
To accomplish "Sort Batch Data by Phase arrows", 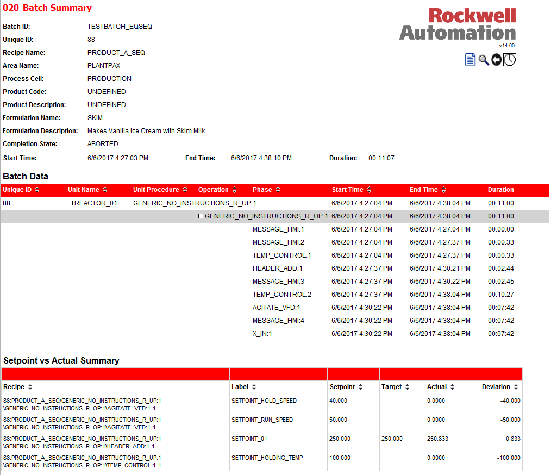I will click(x=278, y=190).
